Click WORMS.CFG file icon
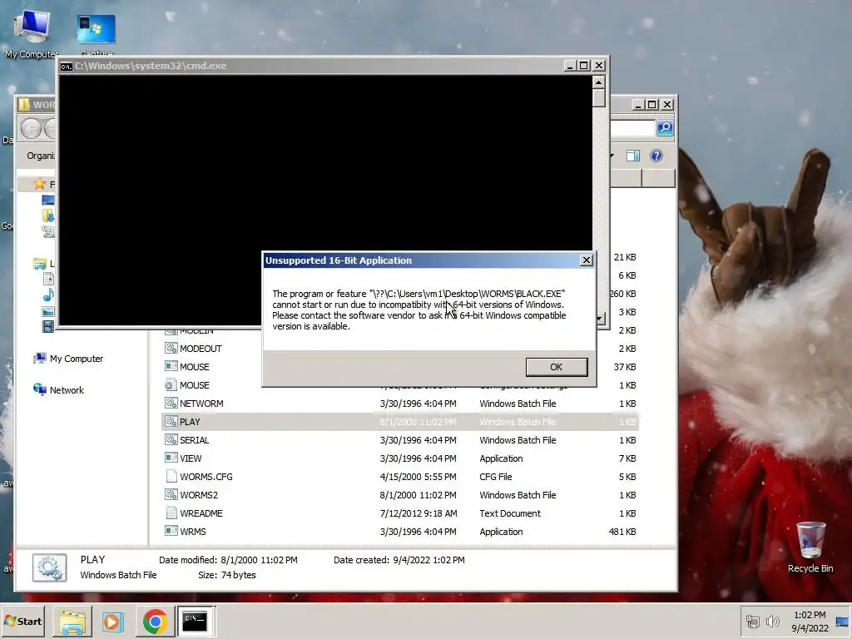The width and height of the screenshot is (852, 639). click(171, 477)
